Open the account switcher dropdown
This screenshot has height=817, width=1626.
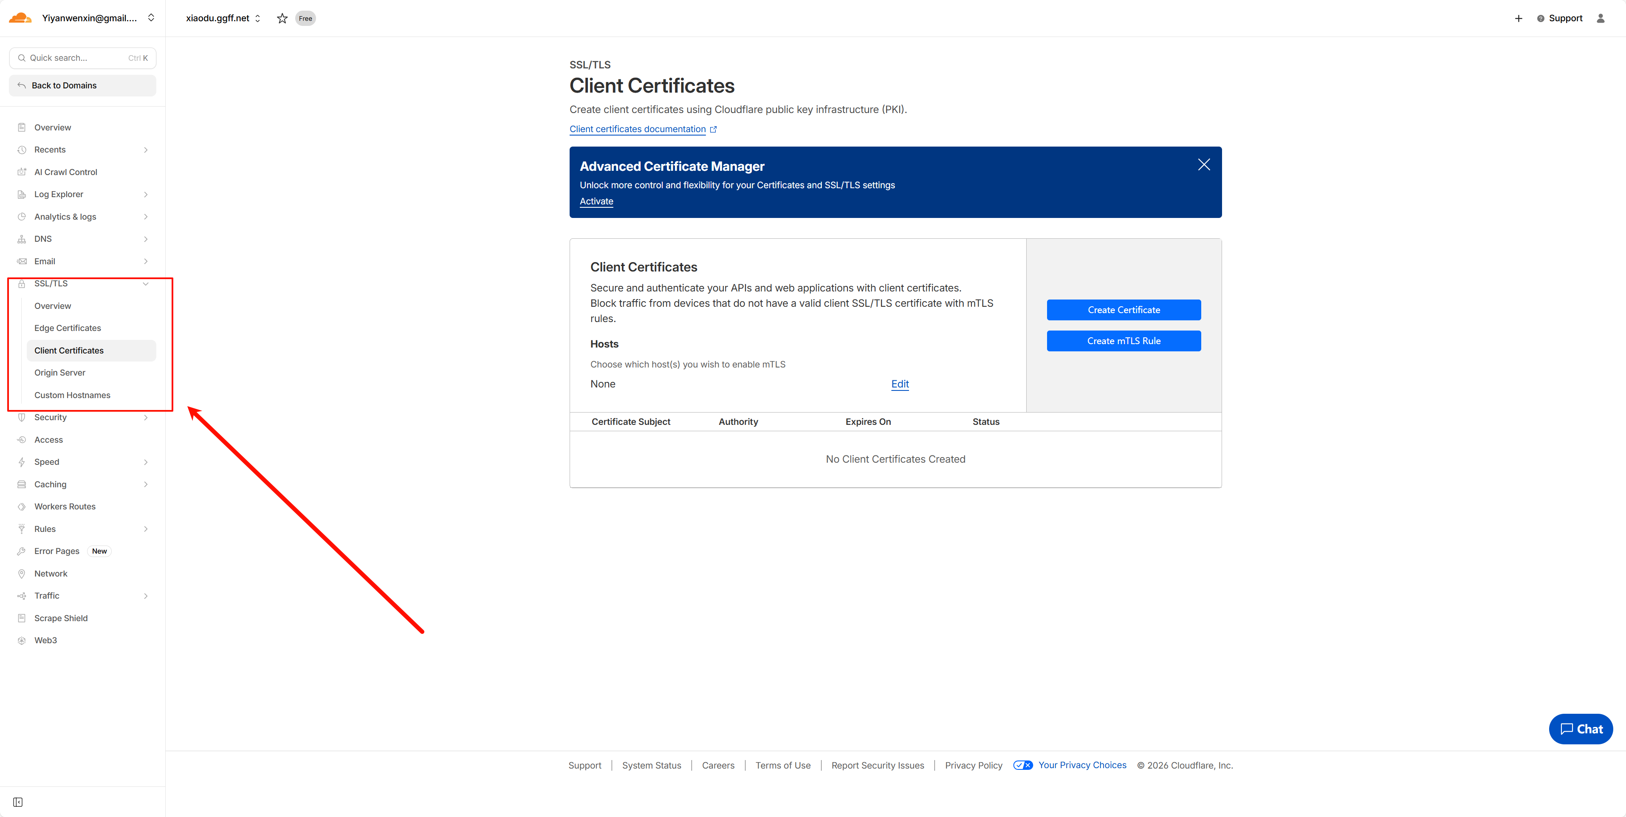151,18
